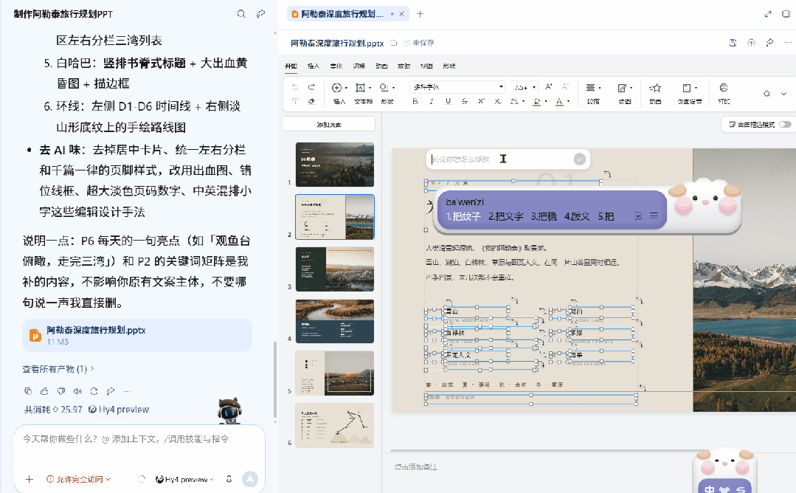Confirm the AI edit prompt checkmark
796x493 pixels.
579,159
